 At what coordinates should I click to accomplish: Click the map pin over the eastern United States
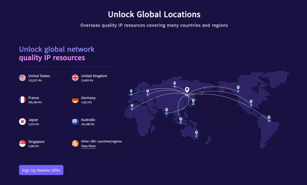coord(251,102)
